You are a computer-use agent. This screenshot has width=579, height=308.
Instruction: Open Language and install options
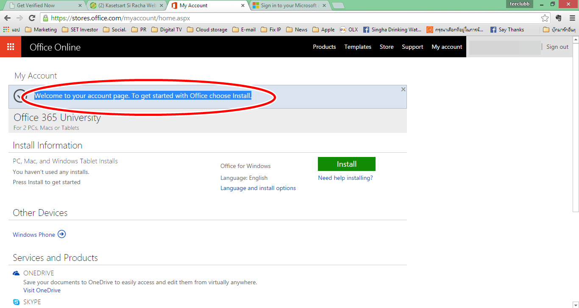[258, 188]
